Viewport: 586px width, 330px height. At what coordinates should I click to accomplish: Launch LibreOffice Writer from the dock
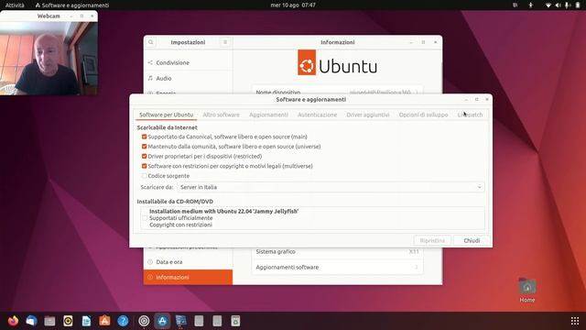coord(86,321)
